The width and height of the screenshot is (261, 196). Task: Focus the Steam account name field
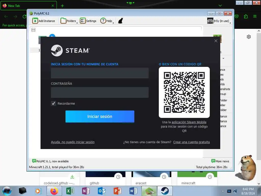[100, 73]
